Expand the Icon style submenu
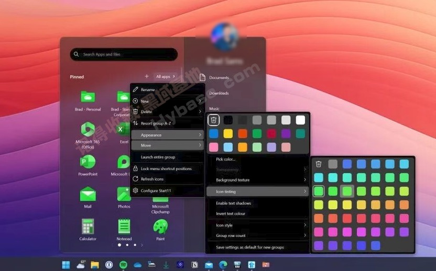The height and width of the screenshot is (271, 436). pos(257,225)
